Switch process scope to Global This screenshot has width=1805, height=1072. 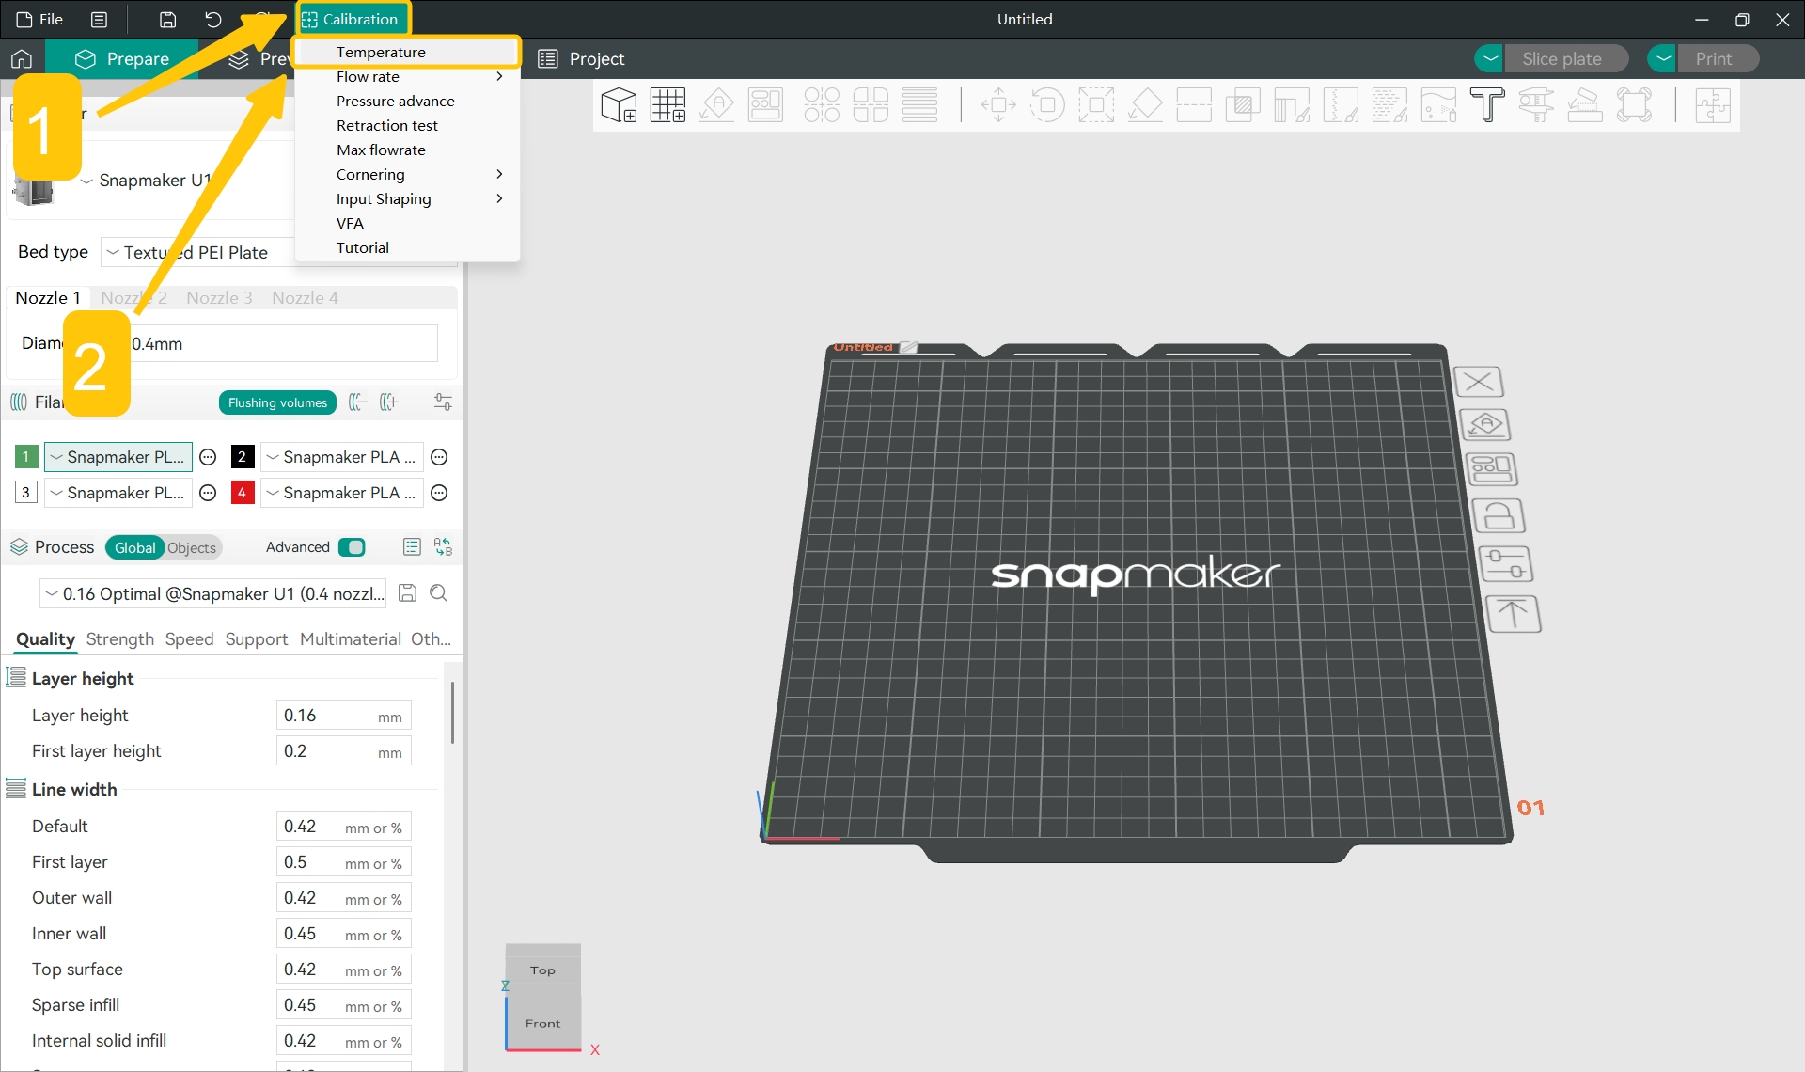point(135,548)
